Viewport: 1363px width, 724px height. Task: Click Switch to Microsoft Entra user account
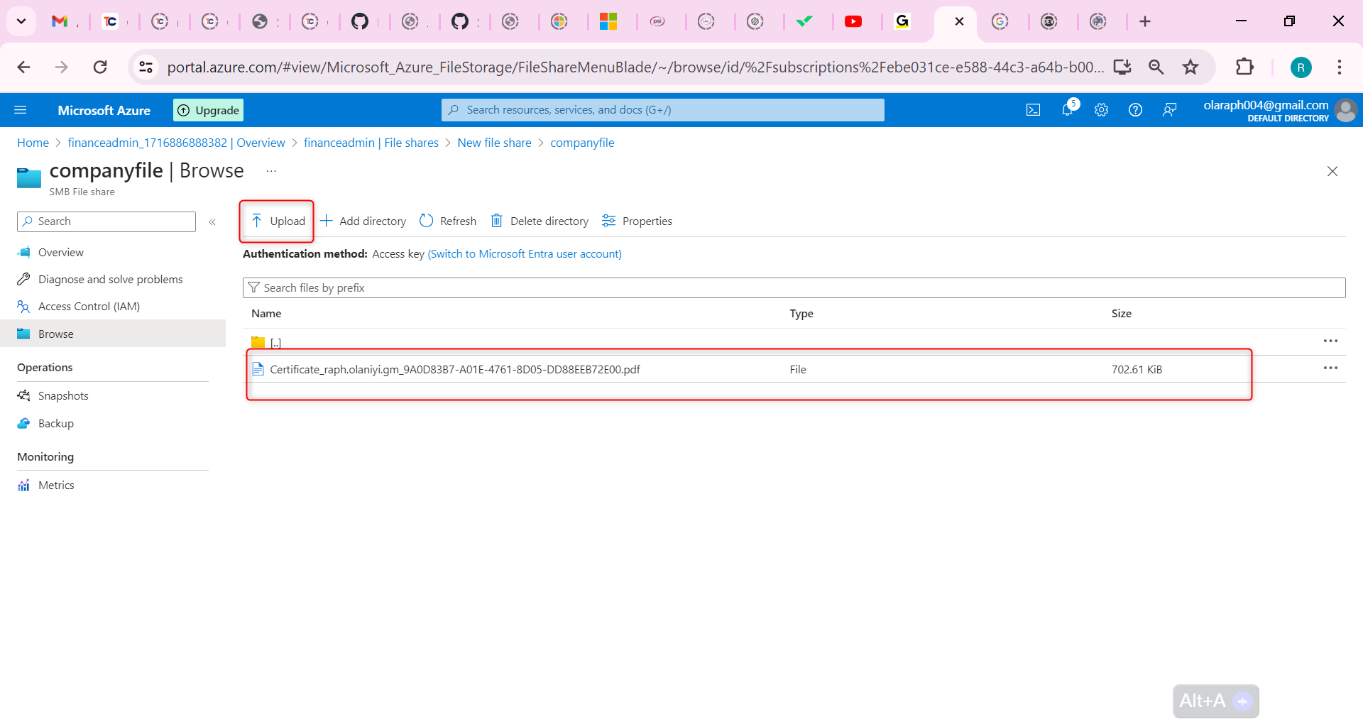pos(524,253)
